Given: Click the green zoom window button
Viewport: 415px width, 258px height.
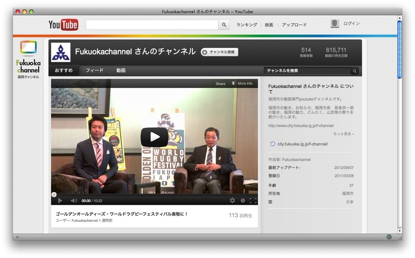Looking at the screenshot, I should pyautogui.click(x=31, y=12).
